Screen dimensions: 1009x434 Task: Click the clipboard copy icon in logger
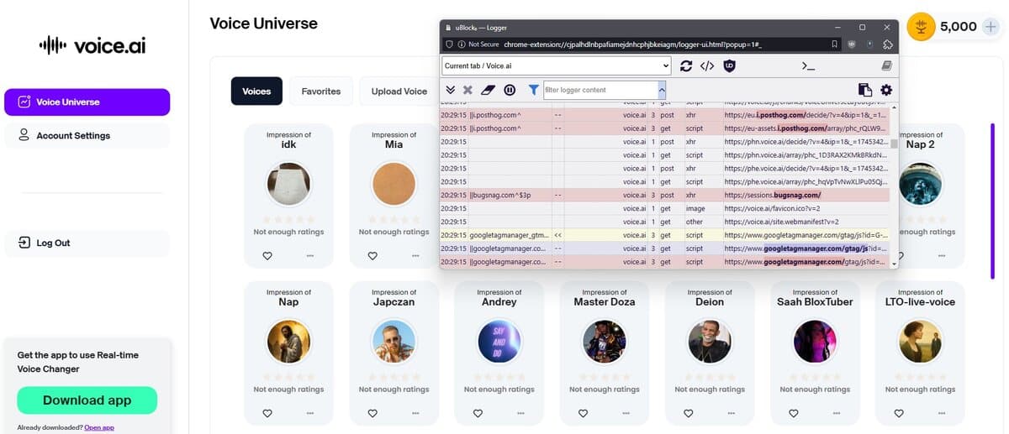point(864,90)
